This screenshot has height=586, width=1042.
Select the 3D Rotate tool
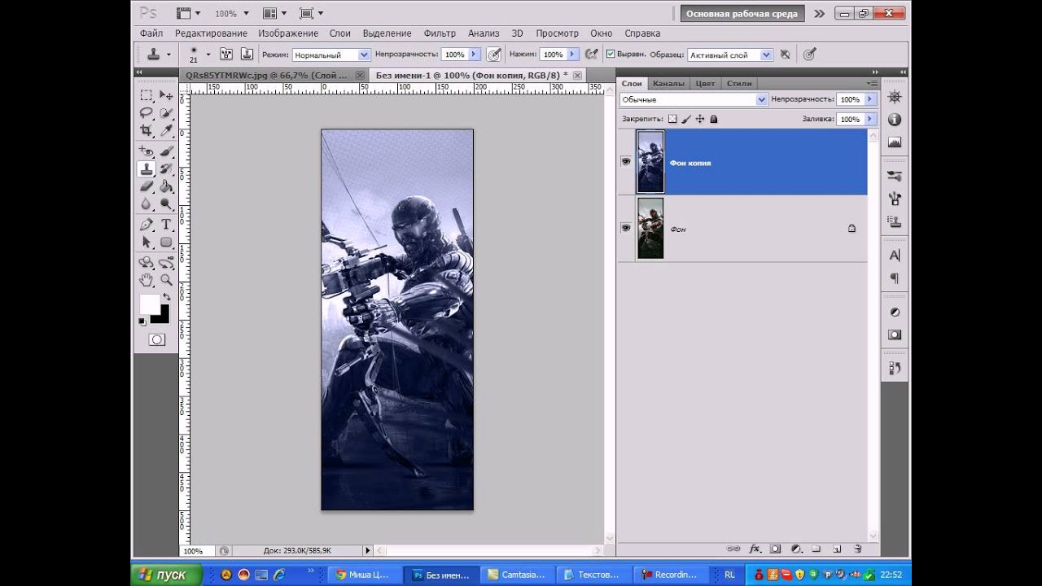click(x=147, y=263)
